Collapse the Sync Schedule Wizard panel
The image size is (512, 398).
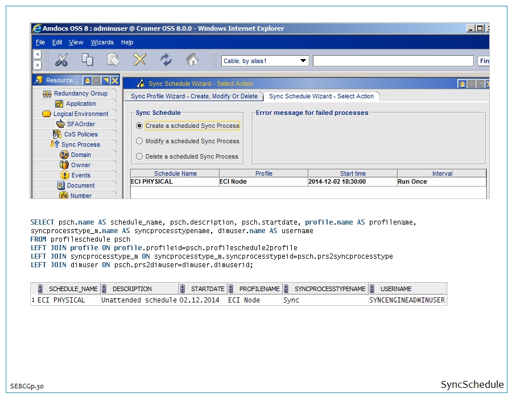pyautogui.click(x=462, y=84)
